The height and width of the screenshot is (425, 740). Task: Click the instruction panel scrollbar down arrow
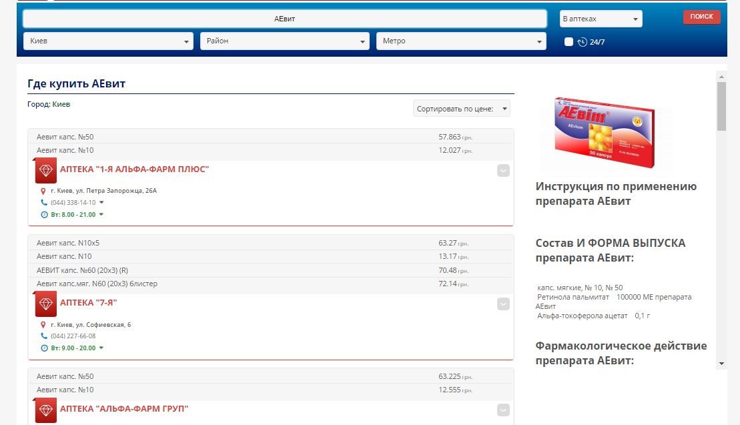click(721, 364)
